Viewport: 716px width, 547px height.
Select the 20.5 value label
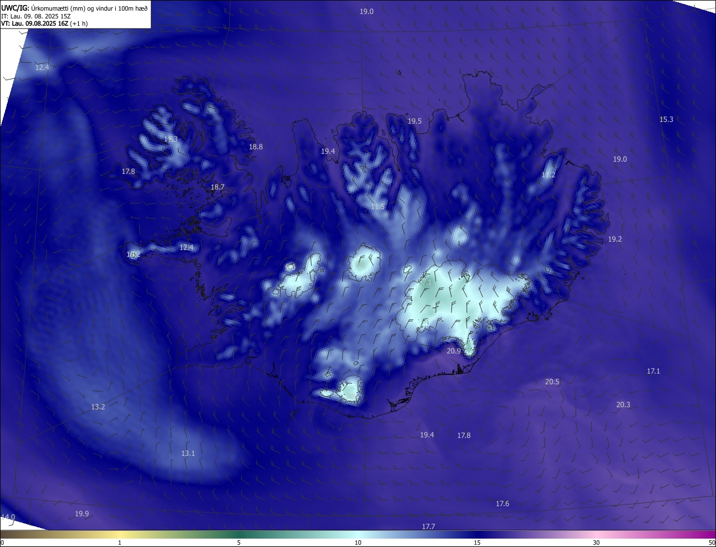[552, 382]
